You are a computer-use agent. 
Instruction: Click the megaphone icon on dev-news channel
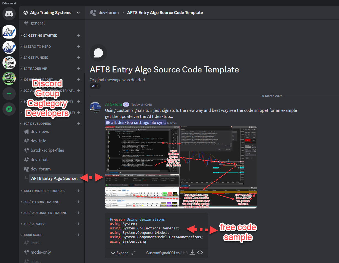point(26,132)
